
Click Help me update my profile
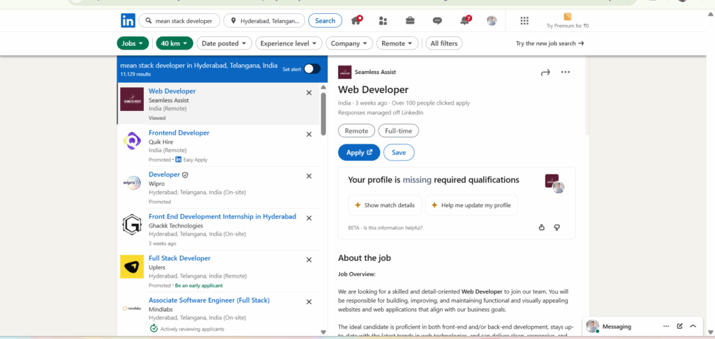click(x=471, y=205)
